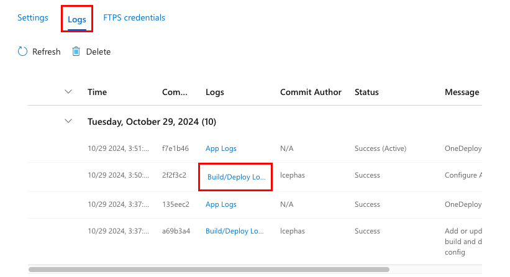510x277 pixels.
Task: Sort by the Time column header
Action: pyautogui.click(x=97, y=92)
